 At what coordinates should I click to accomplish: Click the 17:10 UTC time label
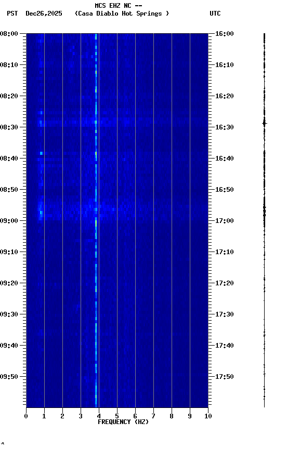click(224, 252)
